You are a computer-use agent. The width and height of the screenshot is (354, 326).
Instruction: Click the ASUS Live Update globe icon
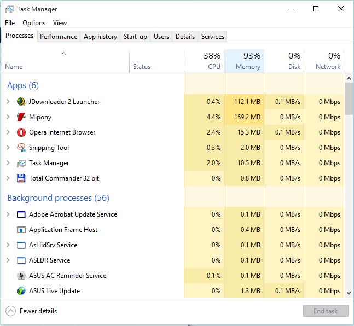pyautogui.click(x=21, y=291)
